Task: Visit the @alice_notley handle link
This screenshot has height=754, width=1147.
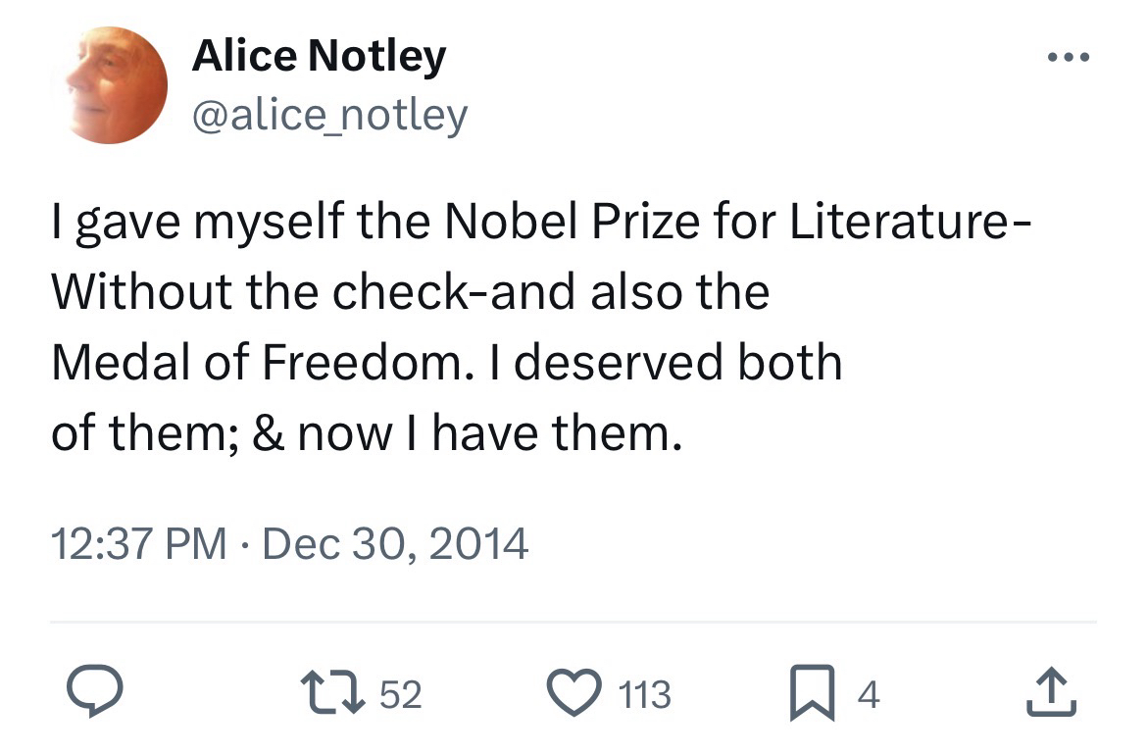Action: click(x=329, y=116)
